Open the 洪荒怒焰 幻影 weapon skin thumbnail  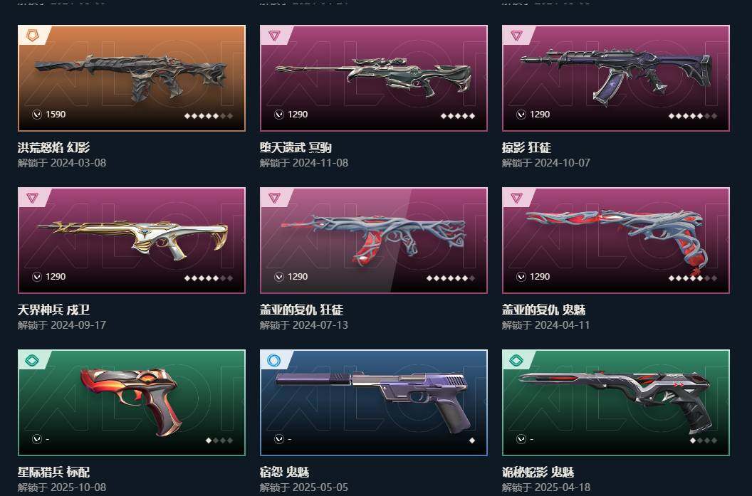pyautogui.click(x=132, y=78)
